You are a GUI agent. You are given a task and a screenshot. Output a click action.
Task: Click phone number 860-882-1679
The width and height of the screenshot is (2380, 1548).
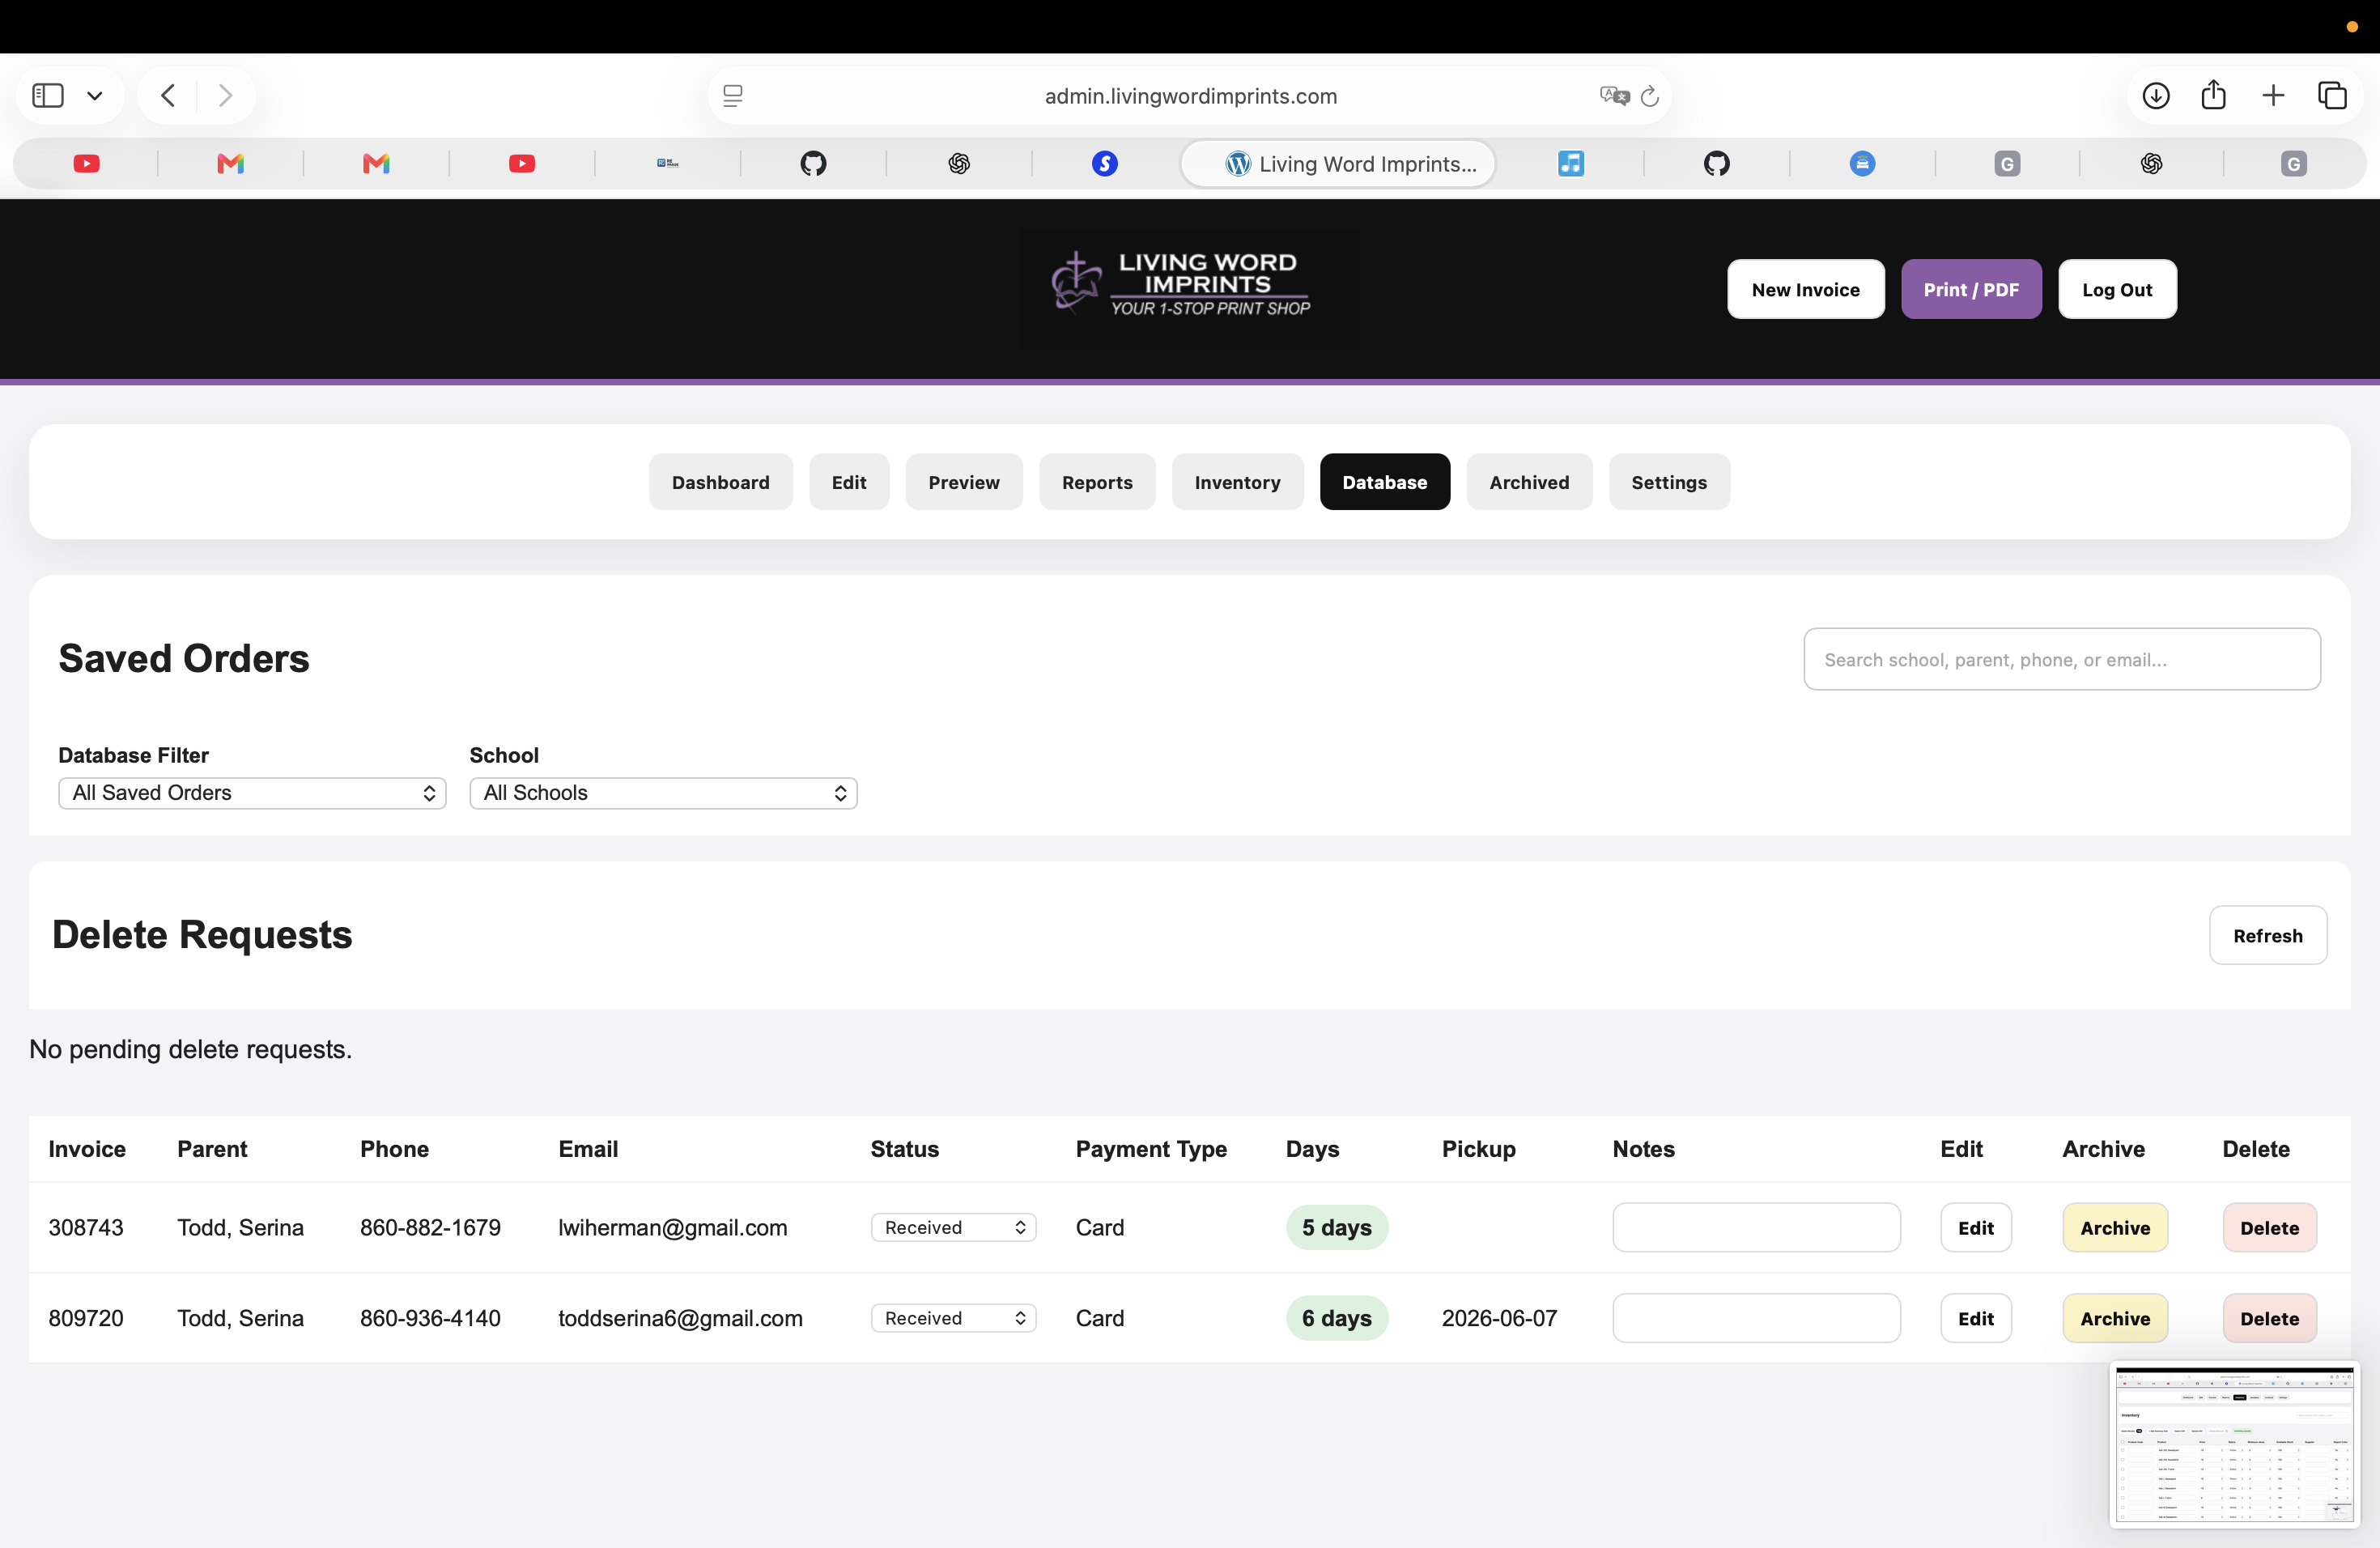[x=430, y=1228]
